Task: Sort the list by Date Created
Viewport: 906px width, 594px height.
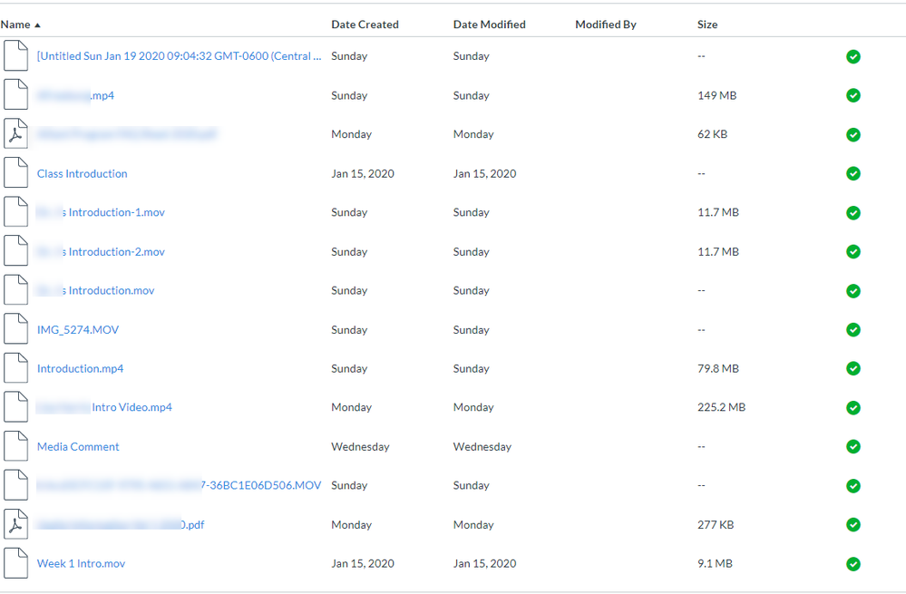Action: (x=365, y=24)
